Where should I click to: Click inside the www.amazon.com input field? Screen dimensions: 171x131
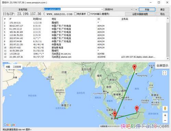72,9
